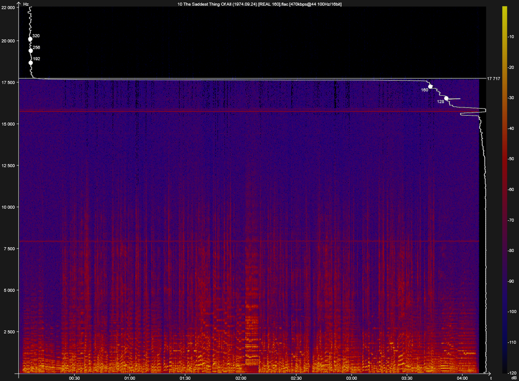
Task: Click the 02:30 time axis label
Action: click(x=296, y=378)
